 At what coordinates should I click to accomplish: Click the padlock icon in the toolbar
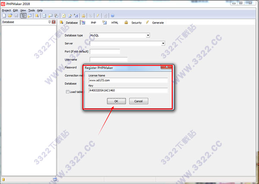click(x=83, y=16)
